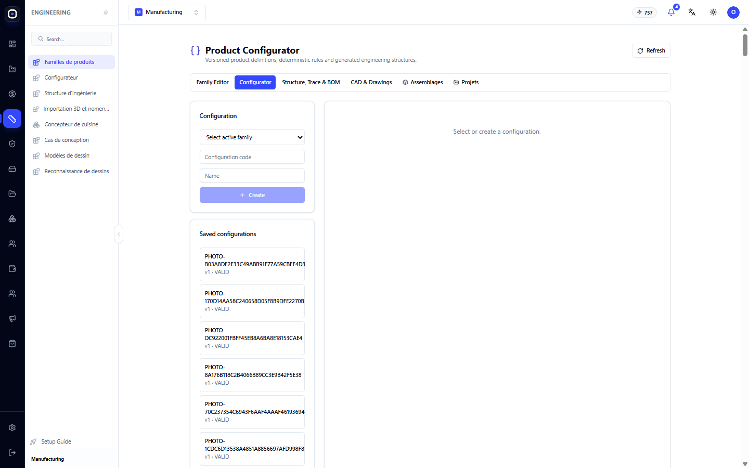
Task: Click the Create button
Action: tap(252, 195)
